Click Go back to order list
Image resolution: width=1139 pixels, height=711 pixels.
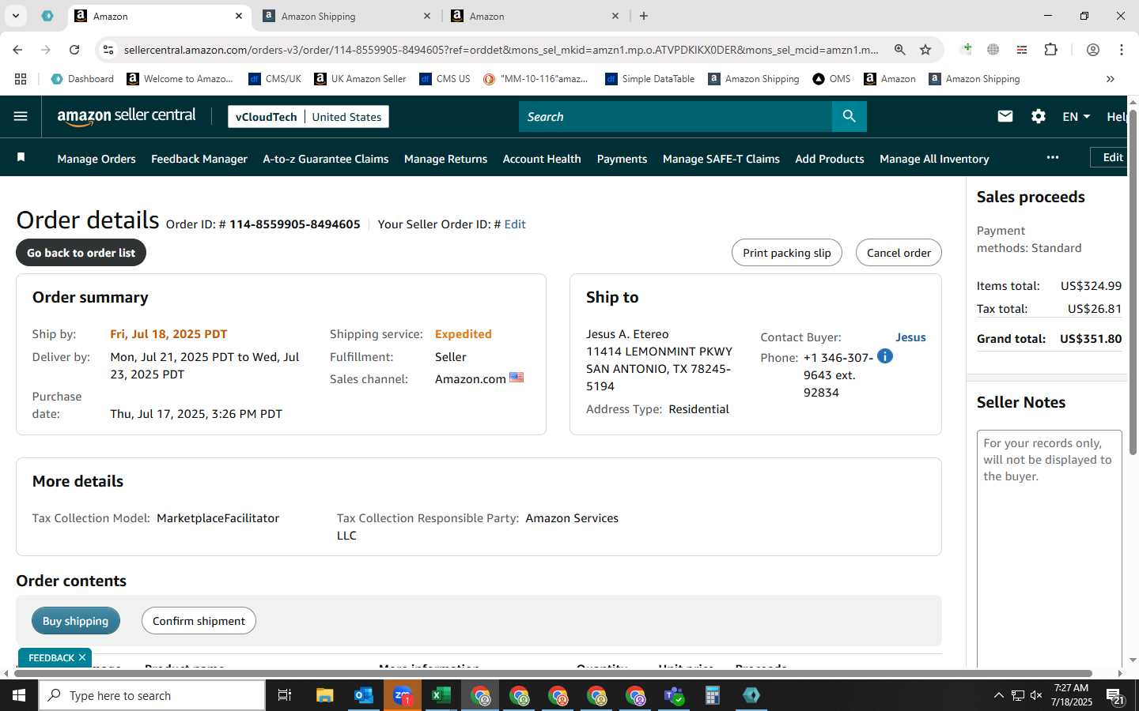pyautogui.click(x=81, y=253)
